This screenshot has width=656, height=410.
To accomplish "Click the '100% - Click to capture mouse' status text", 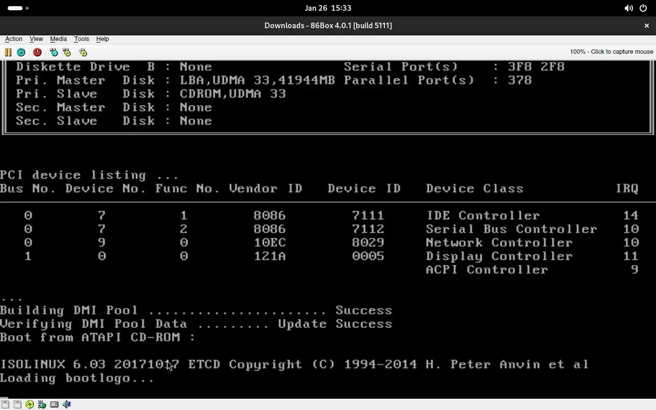I will pyautogui.click(x=611, y=52).
